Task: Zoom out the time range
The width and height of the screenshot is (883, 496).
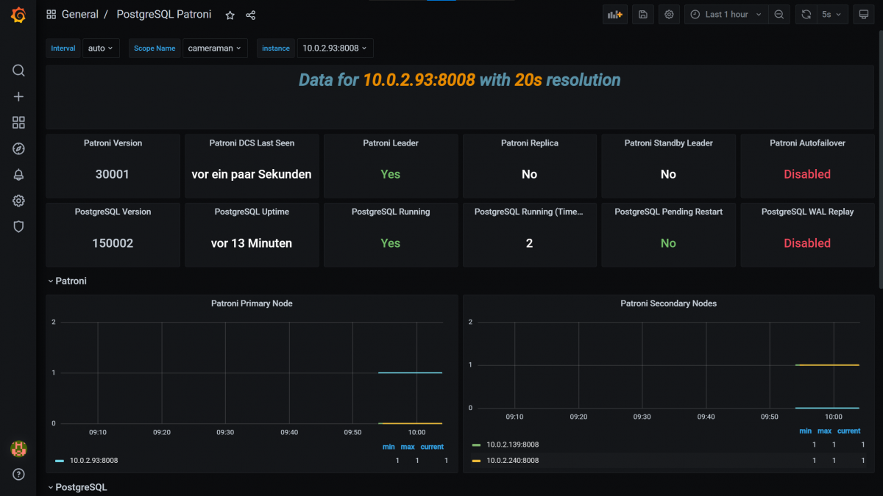Action: click(x=779, y=14)
